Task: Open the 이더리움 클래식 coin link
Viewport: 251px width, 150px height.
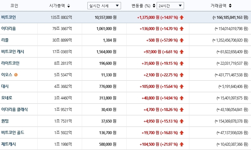Action: point(15,109)
